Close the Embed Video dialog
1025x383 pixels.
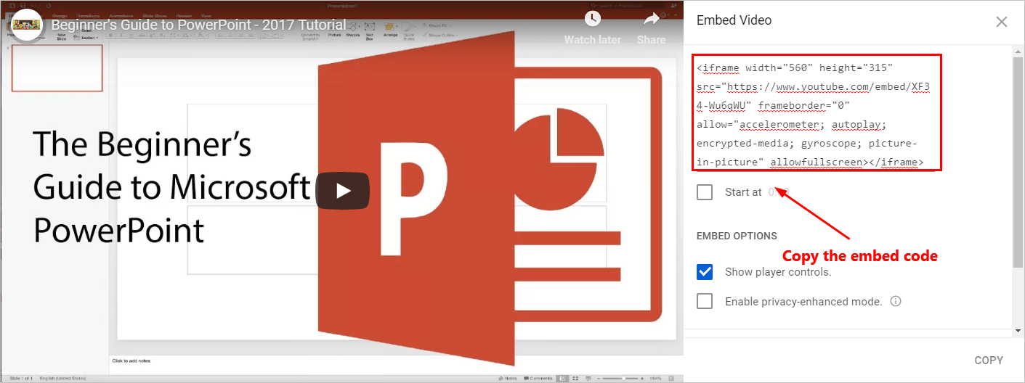1001,22
